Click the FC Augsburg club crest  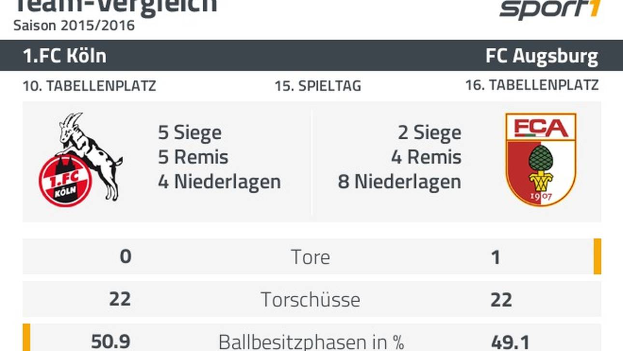coord(540,160)
